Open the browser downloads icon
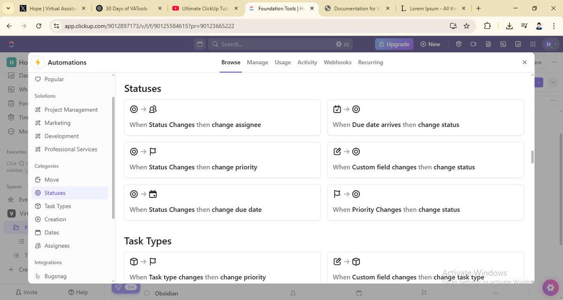This screenshot has height=300, width=563. 510,26
